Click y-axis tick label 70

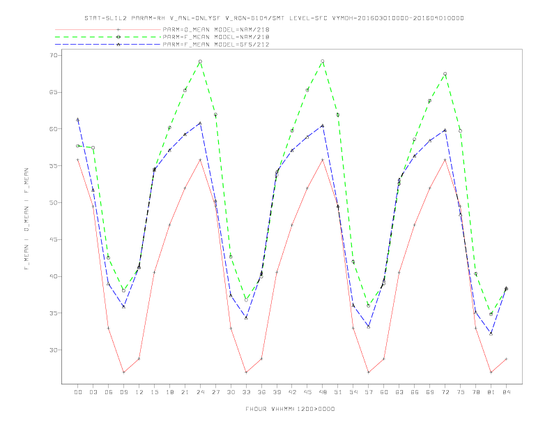(x=54, y=55)
